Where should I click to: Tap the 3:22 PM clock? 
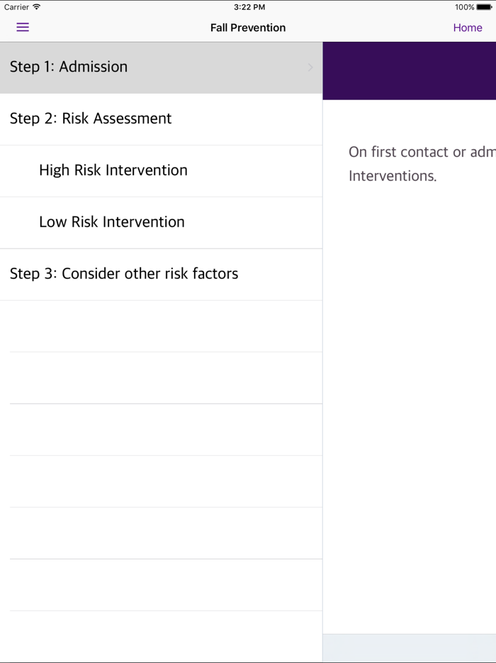[x=249, y=7]
